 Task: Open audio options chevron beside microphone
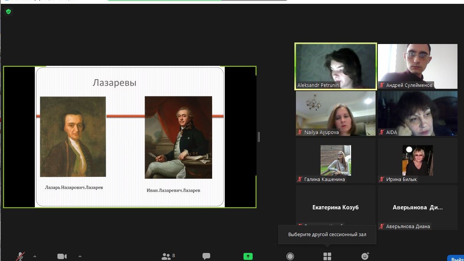point(35,256)
